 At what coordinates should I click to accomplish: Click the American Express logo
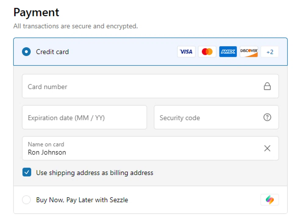(228, 52)
